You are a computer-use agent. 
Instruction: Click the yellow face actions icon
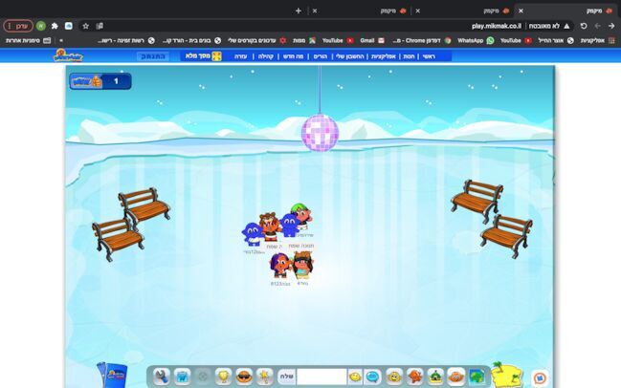point(394,377)
